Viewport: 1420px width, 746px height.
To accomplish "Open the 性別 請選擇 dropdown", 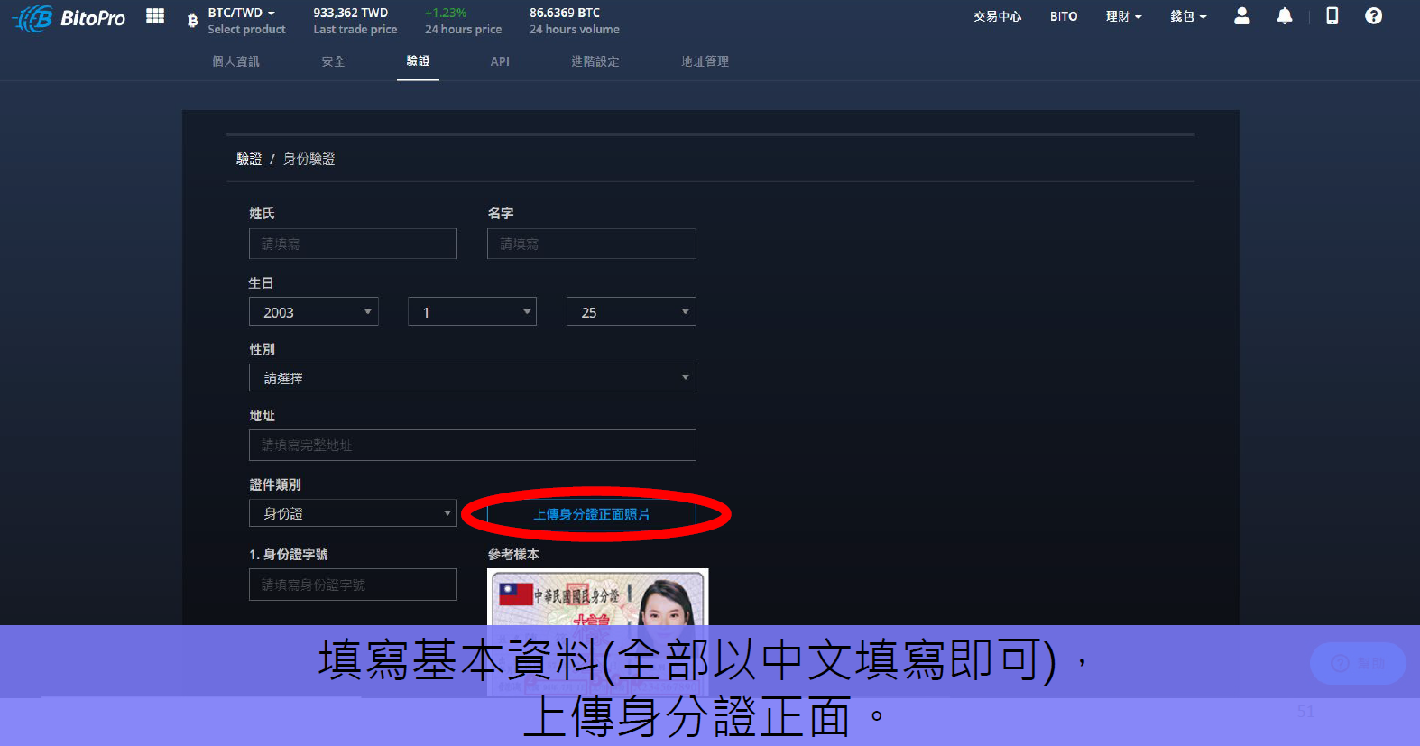I will click(x=473, y=377).
